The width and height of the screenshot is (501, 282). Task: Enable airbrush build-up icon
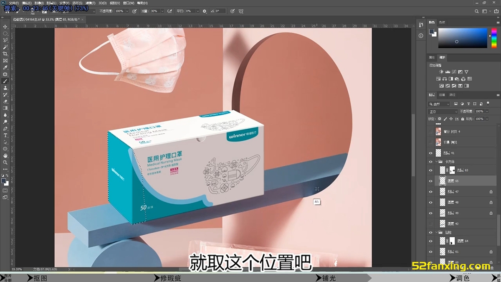(x=170, y=11)
